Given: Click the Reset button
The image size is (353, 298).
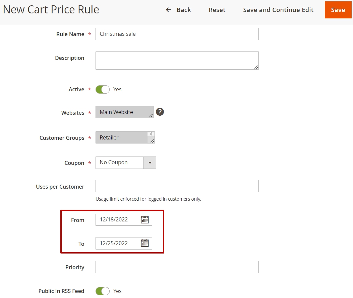Looking at the screenshot, I should click(x=217, y=10).
